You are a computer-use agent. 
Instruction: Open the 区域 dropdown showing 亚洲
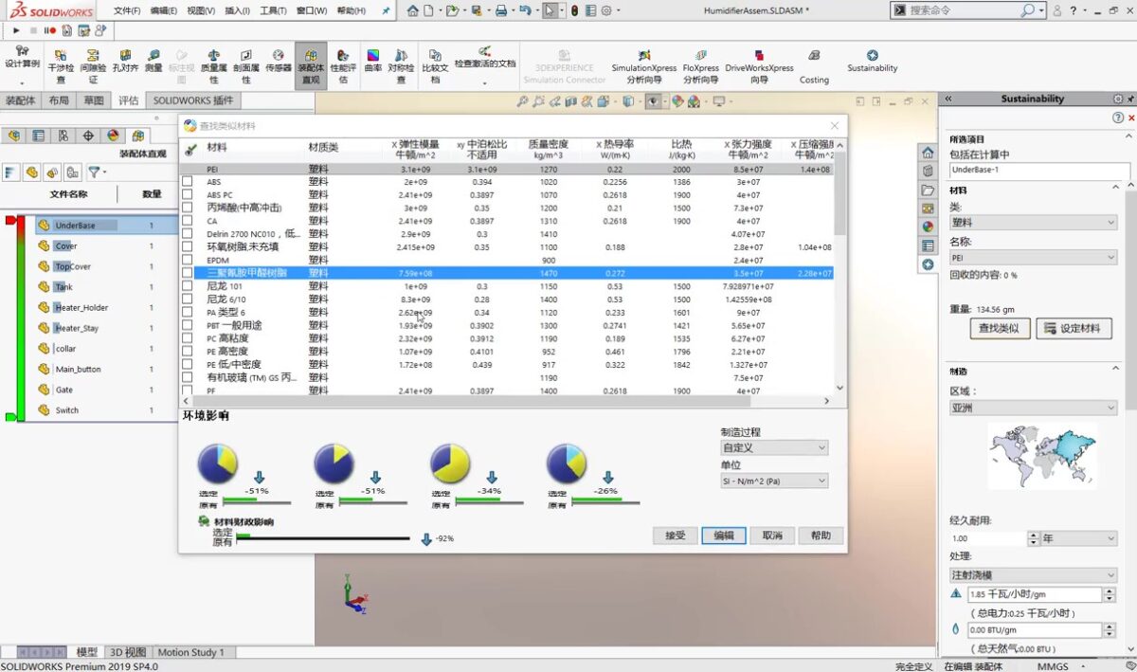point(1033,408)
